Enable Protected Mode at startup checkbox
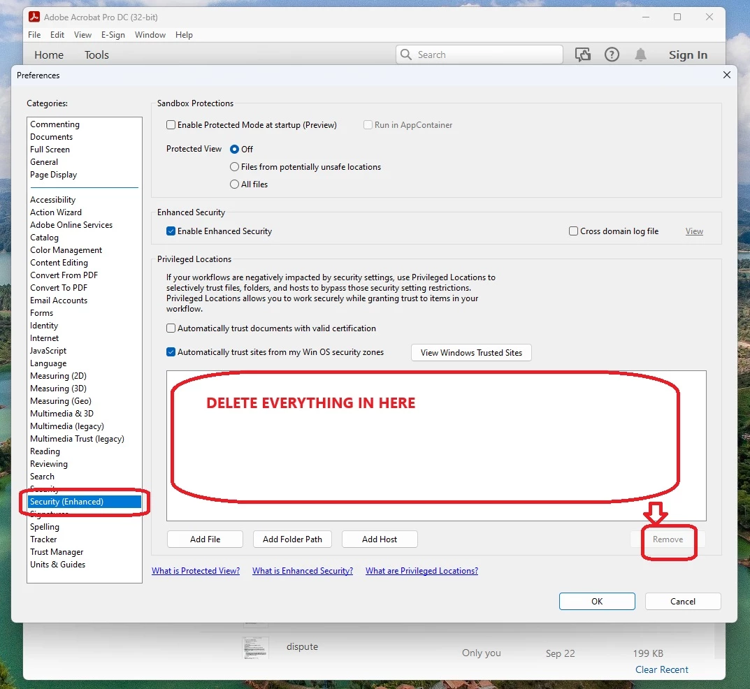750x689 pixels. click(171, 125)
